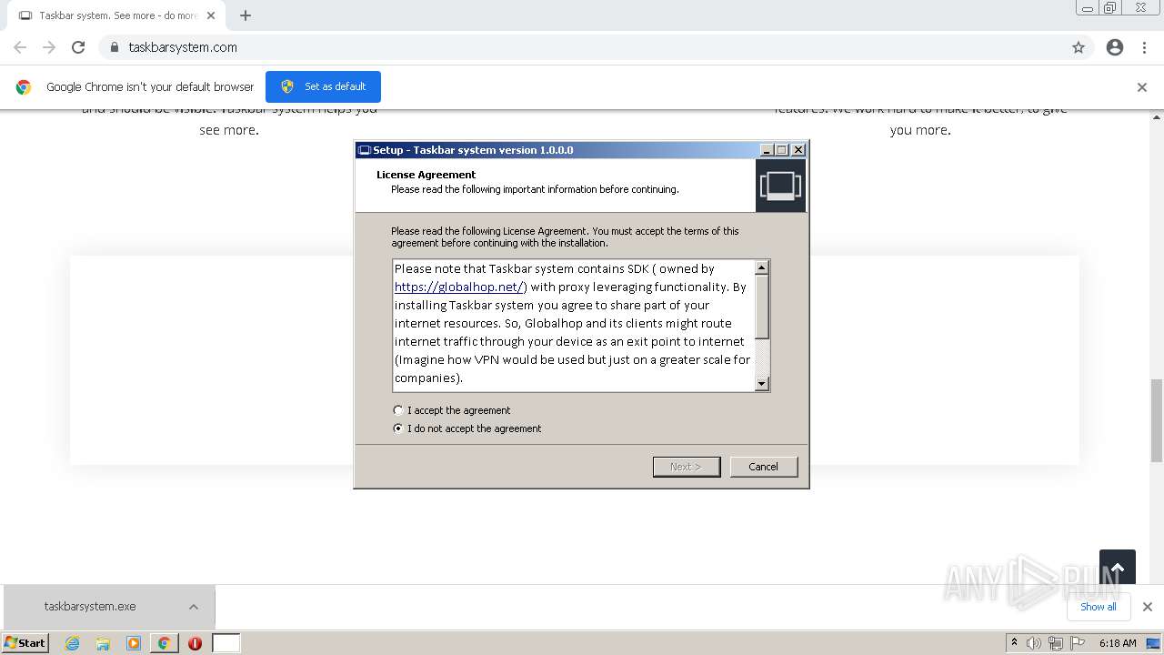Expand taskbarsystem.exe download options chevron
This screenshot has width=1164, height=655.
194,607
